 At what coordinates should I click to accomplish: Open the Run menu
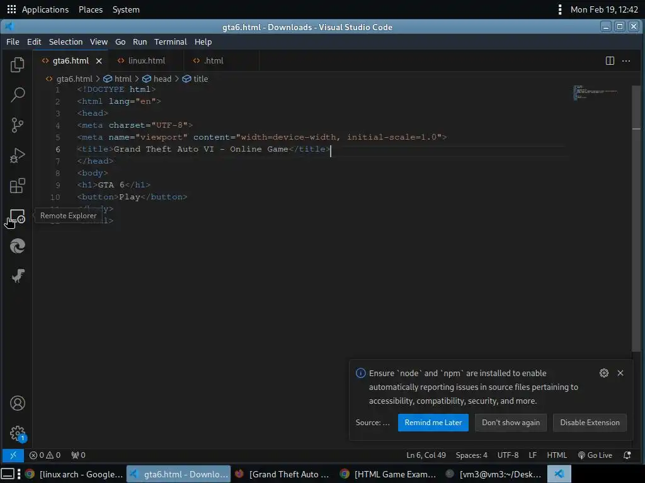pos(140,42)
